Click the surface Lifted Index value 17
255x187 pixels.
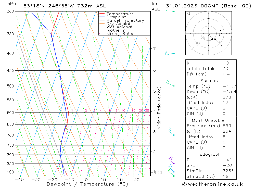click(225, 103)
